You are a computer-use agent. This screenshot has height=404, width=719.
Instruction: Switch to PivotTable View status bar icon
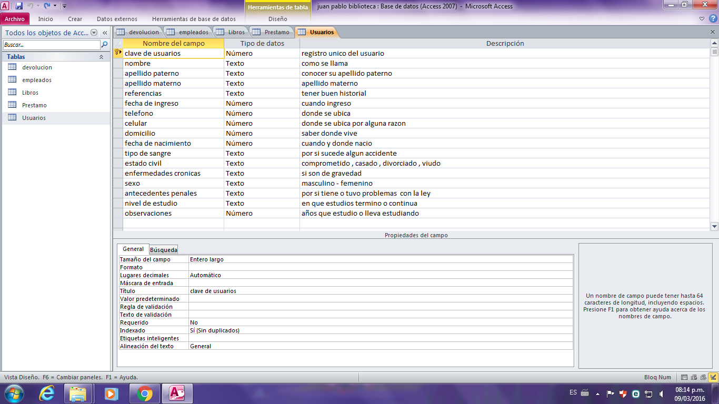tap(694, 377)
